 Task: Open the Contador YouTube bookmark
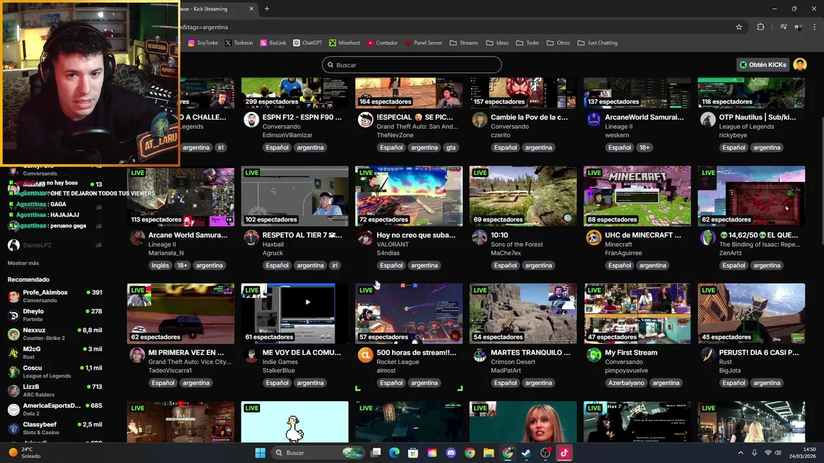click(382, 43)
